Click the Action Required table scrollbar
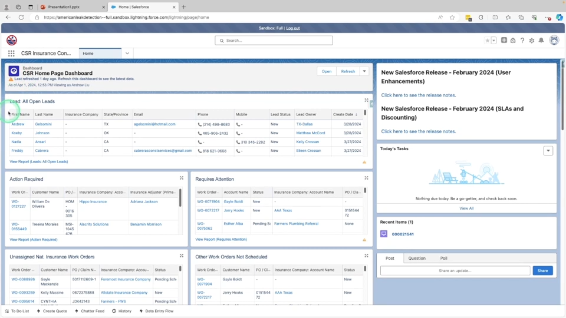This screenshot has height=318, width=566. 180,198
